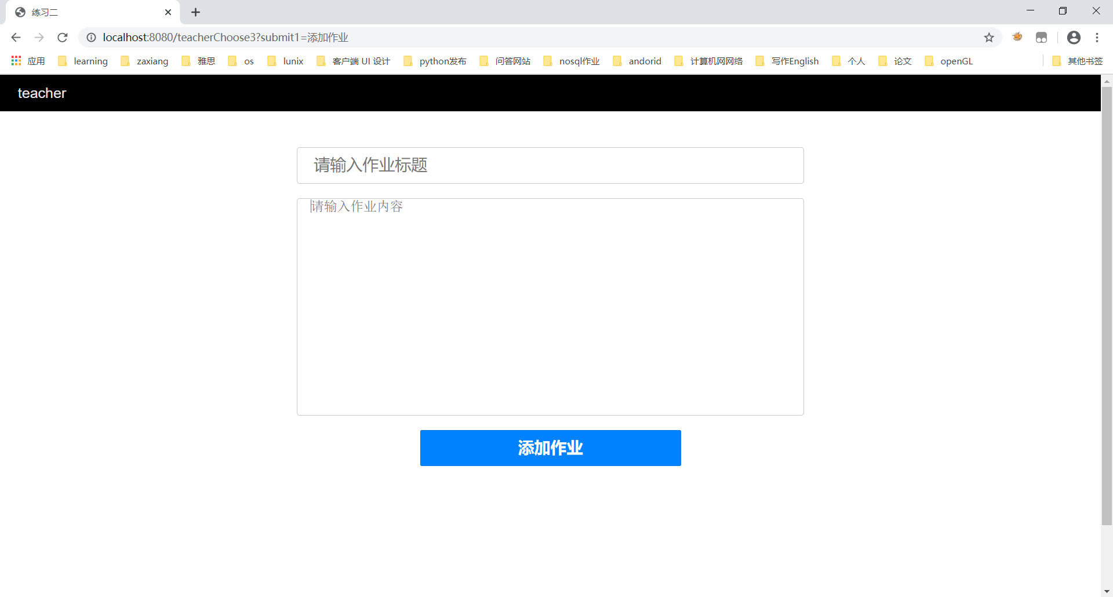The height and width of the screenshot is (597, 1113).
Task: Click the 应用 apps grid icon
Action: click(16, 60)
